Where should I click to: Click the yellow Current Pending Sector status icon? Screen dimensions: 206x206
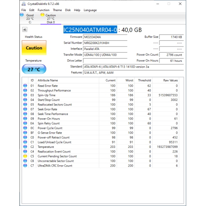(25, 156)
